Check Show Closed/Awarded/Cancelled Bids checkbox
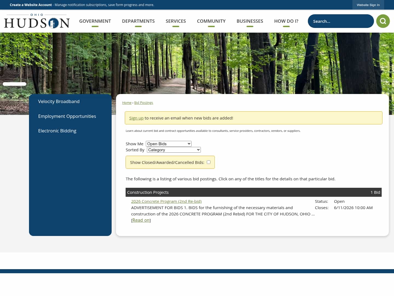 (x=208, y=162)
